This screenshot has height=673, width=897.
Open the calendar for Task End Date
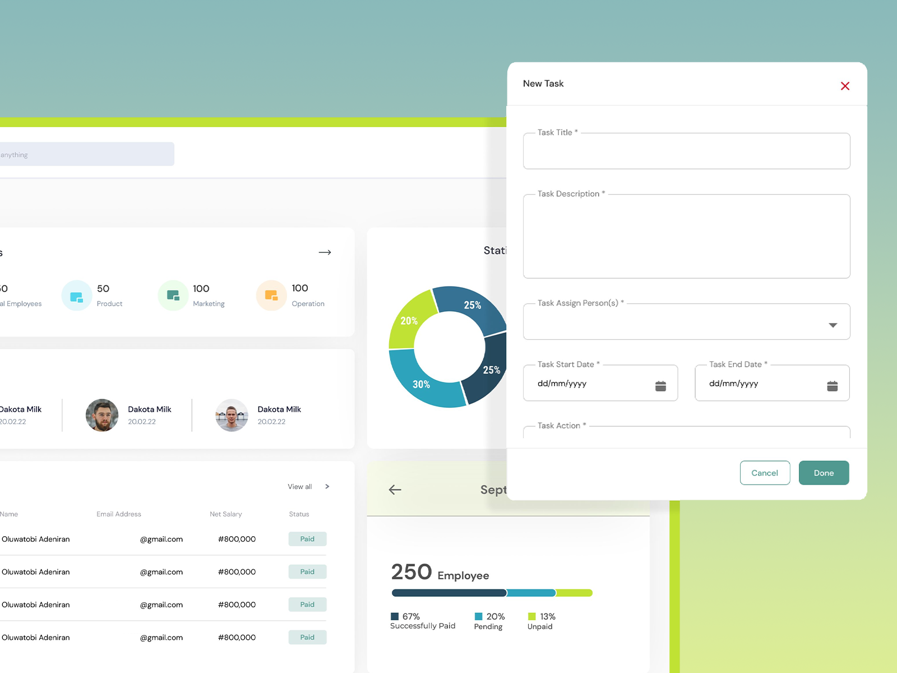pyautogui.click(x=833, y=384)
